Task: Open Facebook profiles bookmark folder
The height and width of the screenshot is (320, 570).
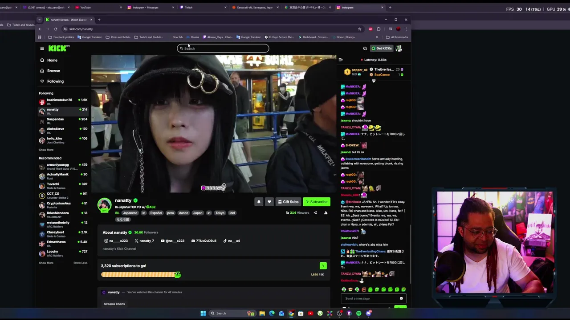Action: pos(61,37)
